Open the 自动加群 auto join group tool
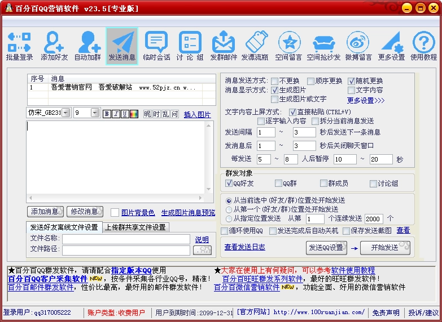The image size is (442, 322). [x=87, y=46]
